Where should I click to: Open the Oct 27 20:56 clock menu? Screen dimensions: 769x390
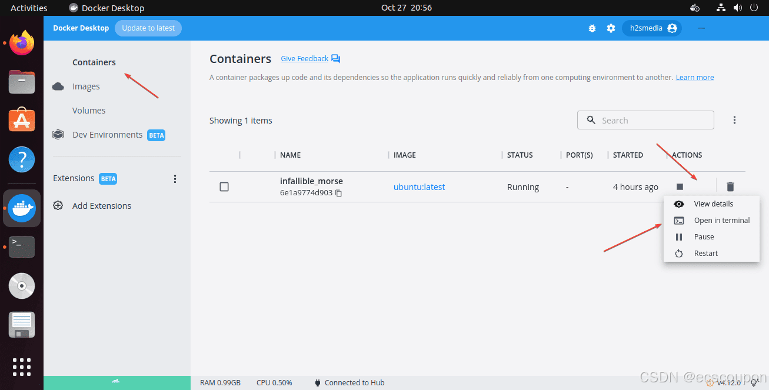click(x=407, y=8)
